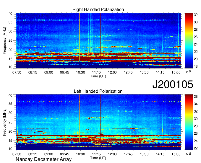Click the 12:00 tick label on top plot

click(x=112, y=72)
